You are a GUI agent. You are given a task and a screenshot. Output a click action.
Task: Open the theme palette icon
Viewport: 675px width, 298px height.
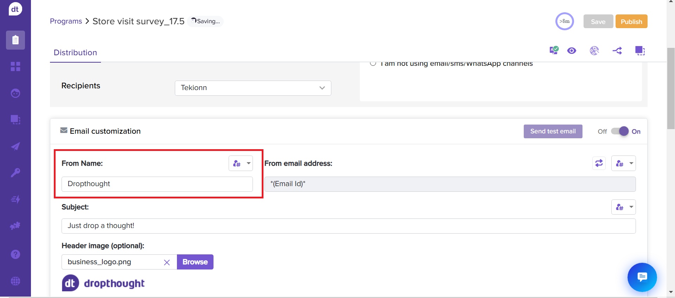click(x=594, y=51)
